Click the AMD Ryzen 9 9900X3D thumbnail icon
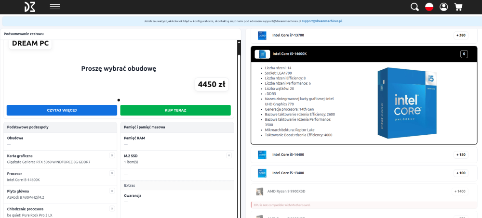Screen dimensions: 482x218 coord(260,192)
